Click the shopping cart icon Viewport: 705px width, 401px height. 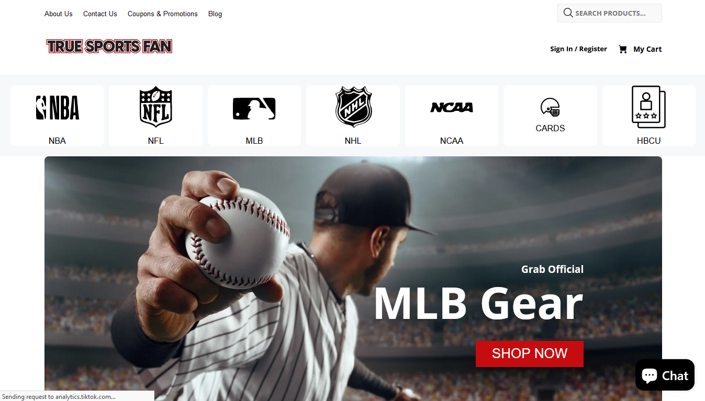pyautogui.click(x=623, y=49)
